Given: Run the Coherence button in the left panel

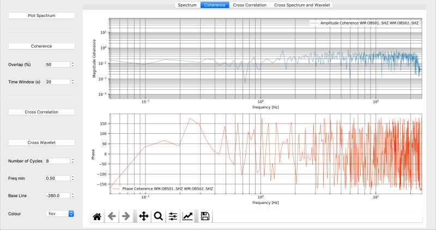Looking at the screenshot, I should click(41, 46).
